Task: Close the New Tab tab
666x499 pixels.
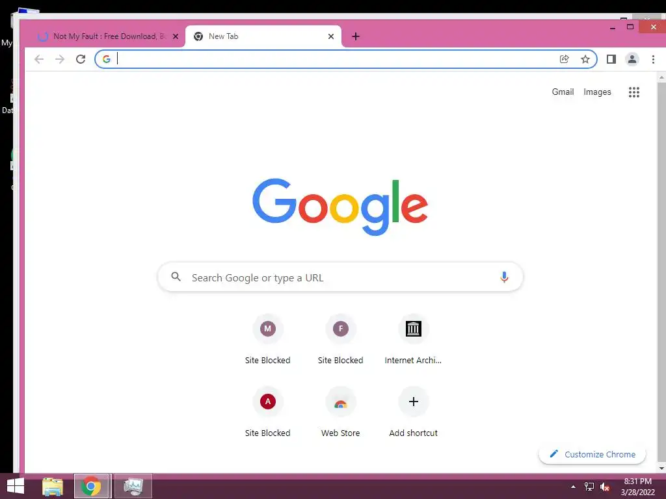Action: pyautogui.click(x=331, y=36)
